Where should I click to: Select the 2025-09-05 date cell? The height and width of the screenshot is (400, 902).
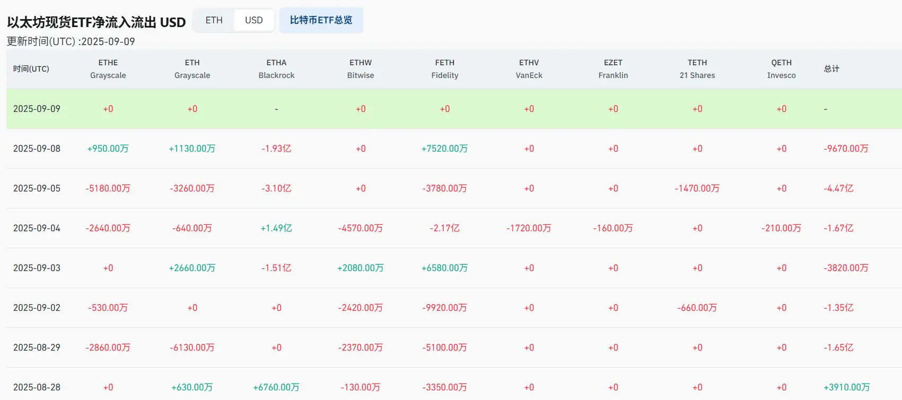[37, 188]
